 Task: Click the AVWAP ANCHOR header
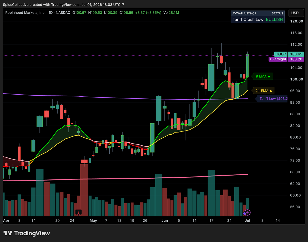(x=244, y=13)
